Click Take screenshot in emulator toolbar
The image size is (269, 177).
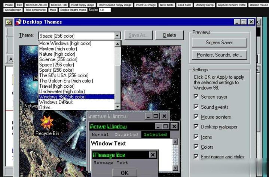pos(36,10)
